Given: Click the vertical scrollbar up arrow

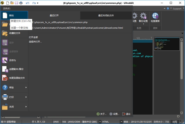Looking at the screenshot, I should (x=182, y=40).
